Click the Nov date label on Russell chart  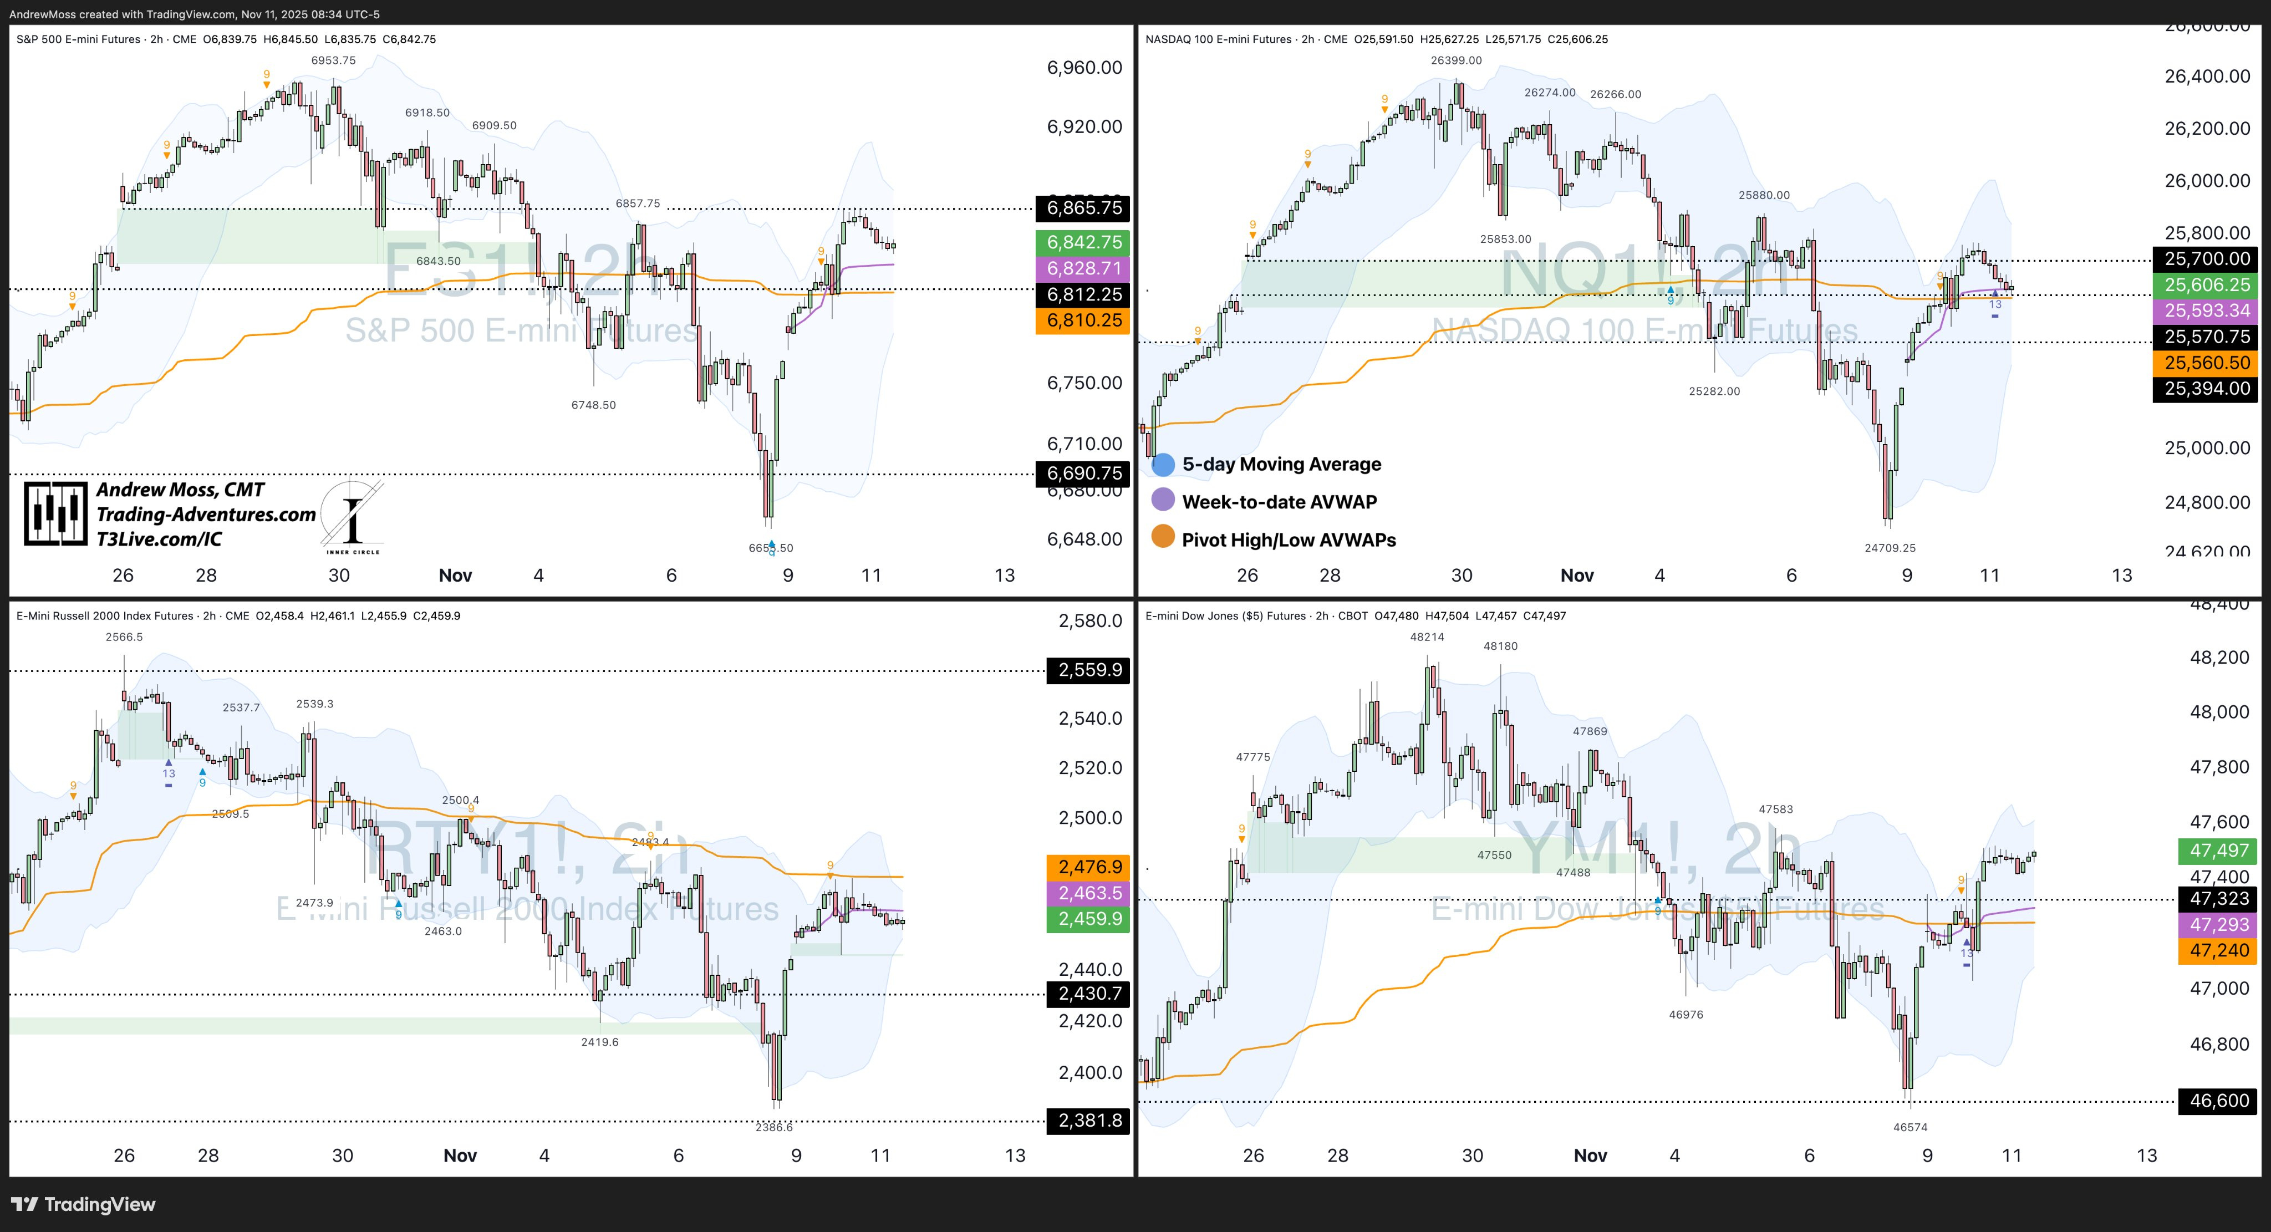pos(459,1155)
